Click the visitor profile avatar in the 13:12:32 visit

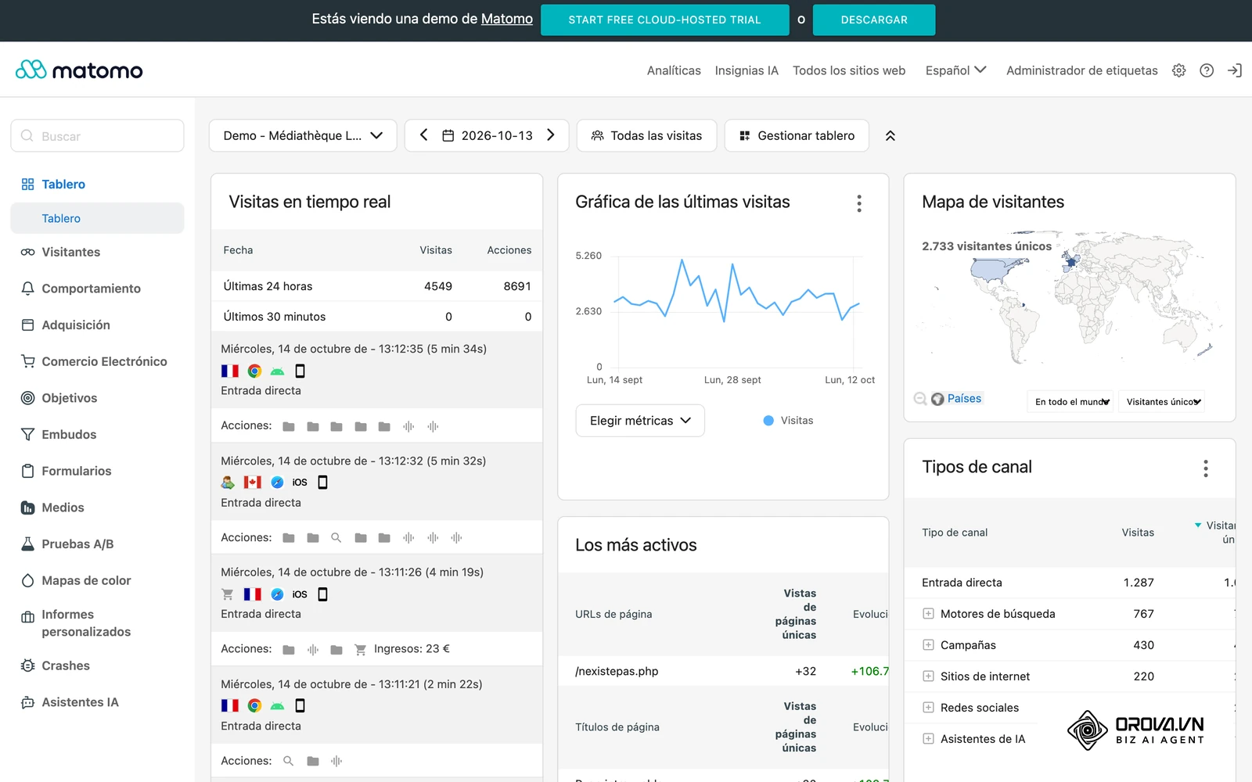(228, 482)
